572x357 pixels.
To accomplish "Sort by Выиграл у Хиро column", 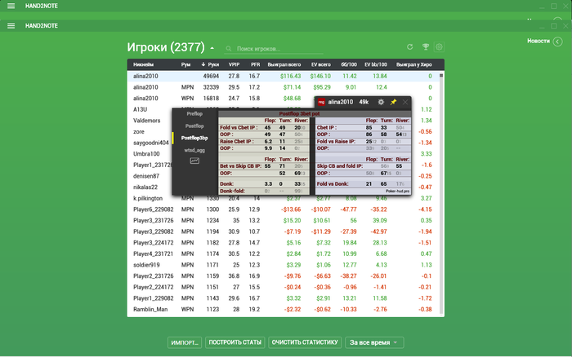I will tap(414, 64).
